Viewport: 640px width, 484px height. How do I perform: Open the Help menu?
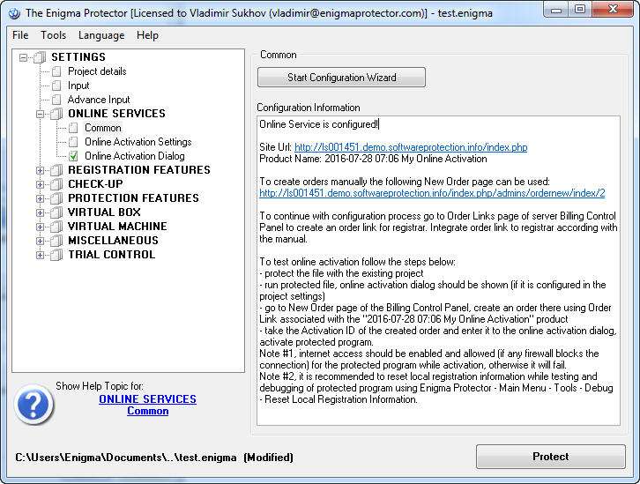click(x=147, y=35)
